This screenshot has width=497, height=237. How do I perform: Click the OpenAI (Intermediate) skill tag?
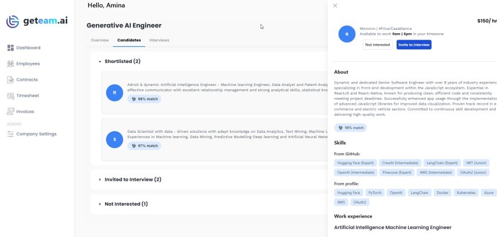(356, 172)
